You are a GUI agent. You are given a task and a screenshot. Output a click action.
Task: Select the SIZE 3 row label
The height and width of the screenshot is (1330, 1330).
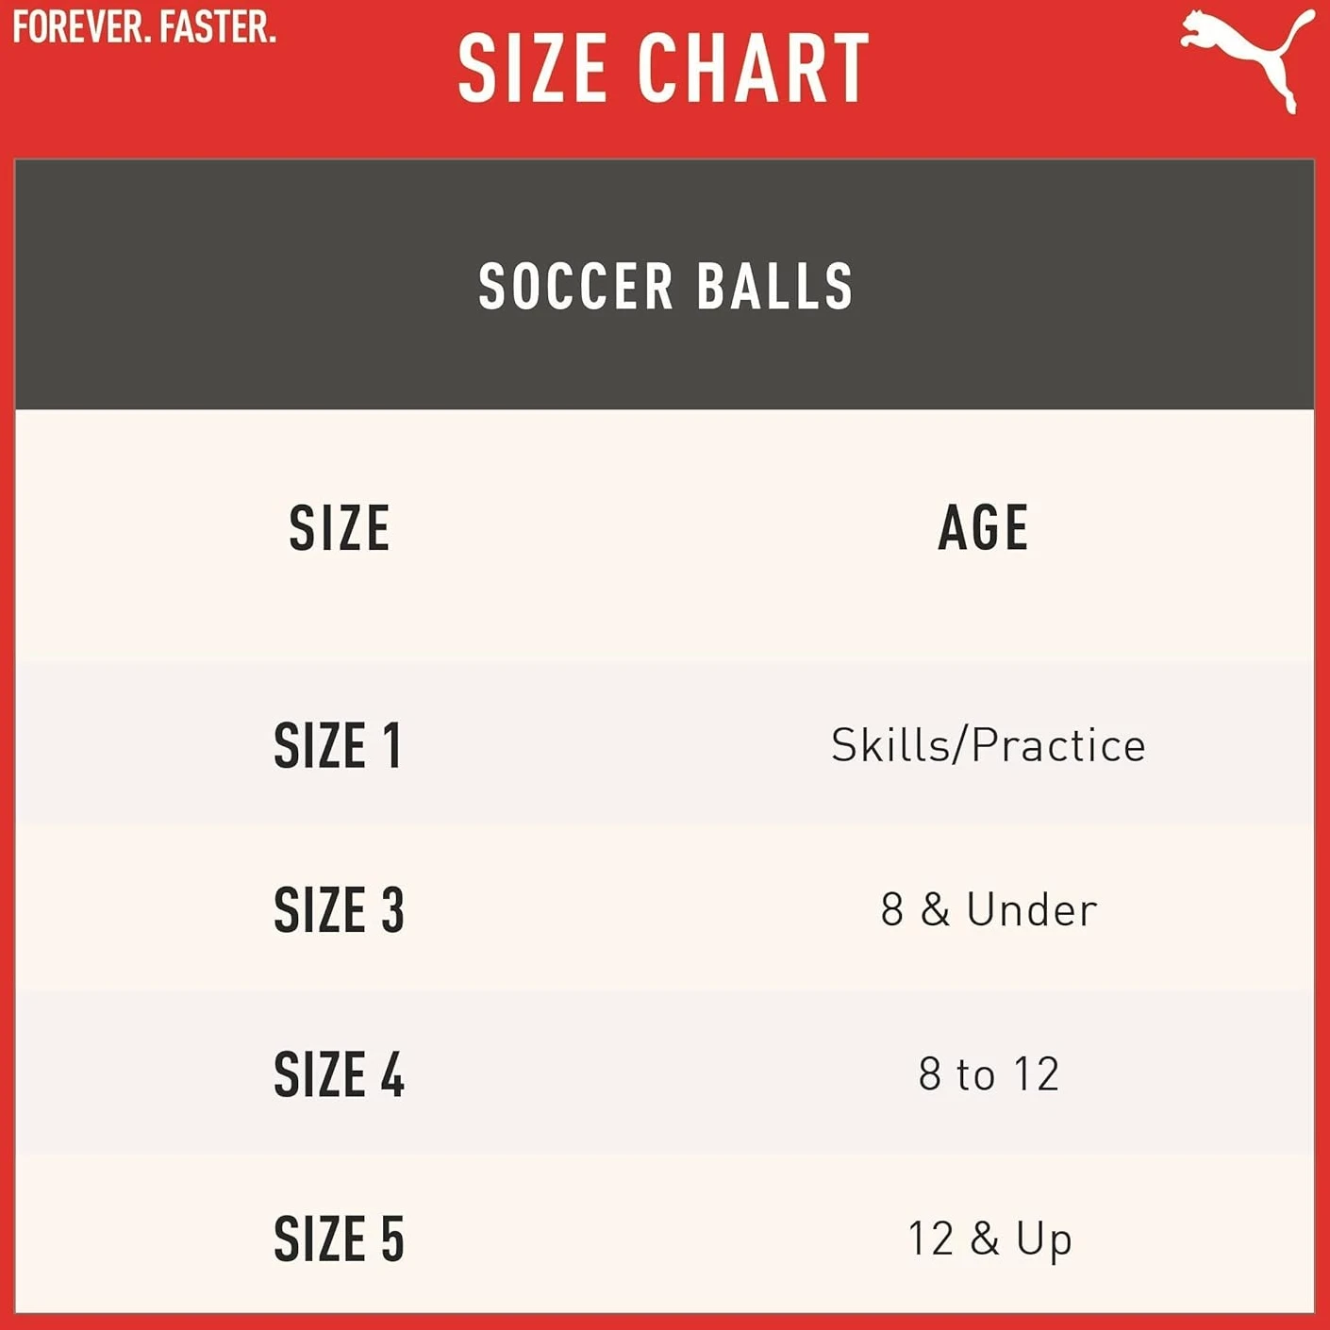pos(339,910)
